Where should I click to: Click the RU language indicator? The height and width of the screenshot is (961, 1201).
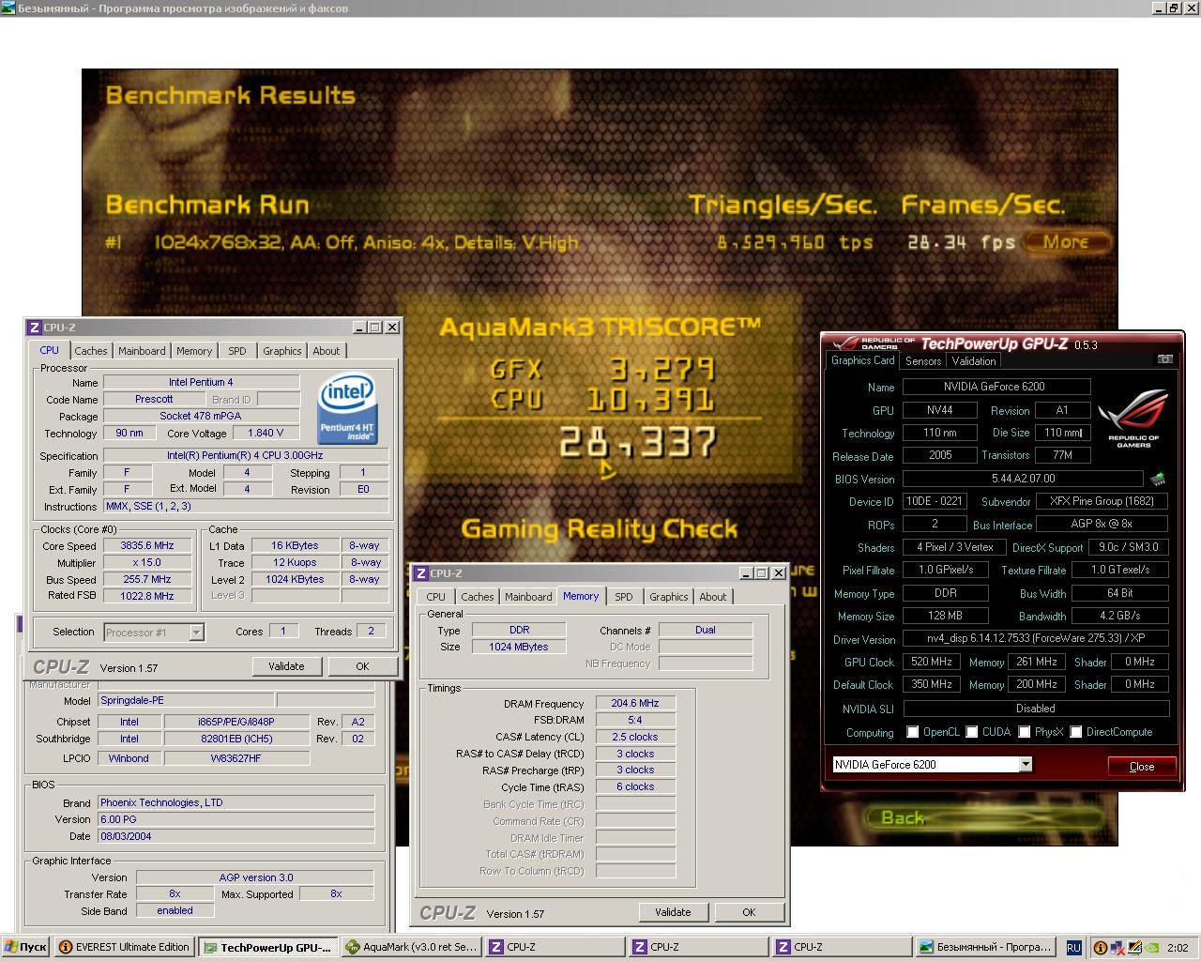[1073, 948]
